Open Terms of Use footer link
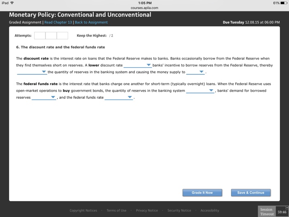Image resolution: width=289 pixels, height=217 pixels. click(116, 210)
